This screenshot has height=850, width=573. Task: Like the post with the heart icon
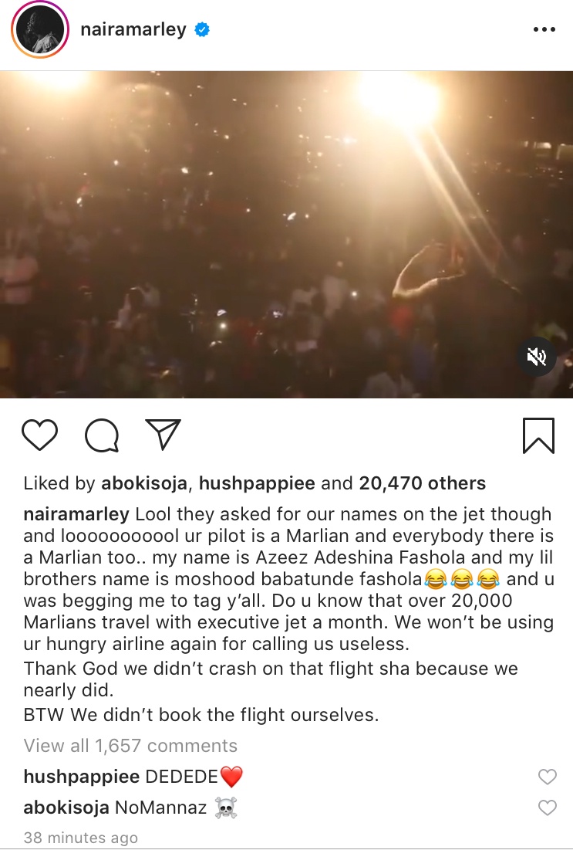click(39, 435)
